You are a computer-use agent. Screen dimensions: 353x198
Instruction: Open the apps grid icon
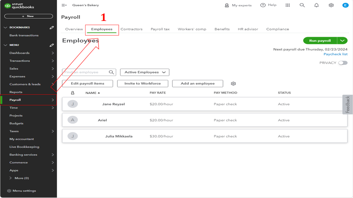tap(288, 5)
